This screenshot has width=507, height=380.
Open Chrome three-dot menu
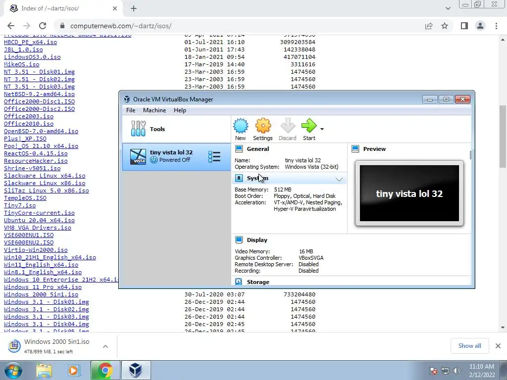(x=496, y=26)
